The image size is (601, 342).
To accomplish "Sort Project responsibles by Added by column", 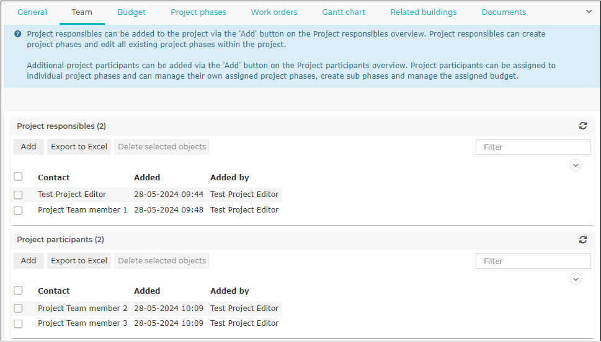I will pos(229,177).
